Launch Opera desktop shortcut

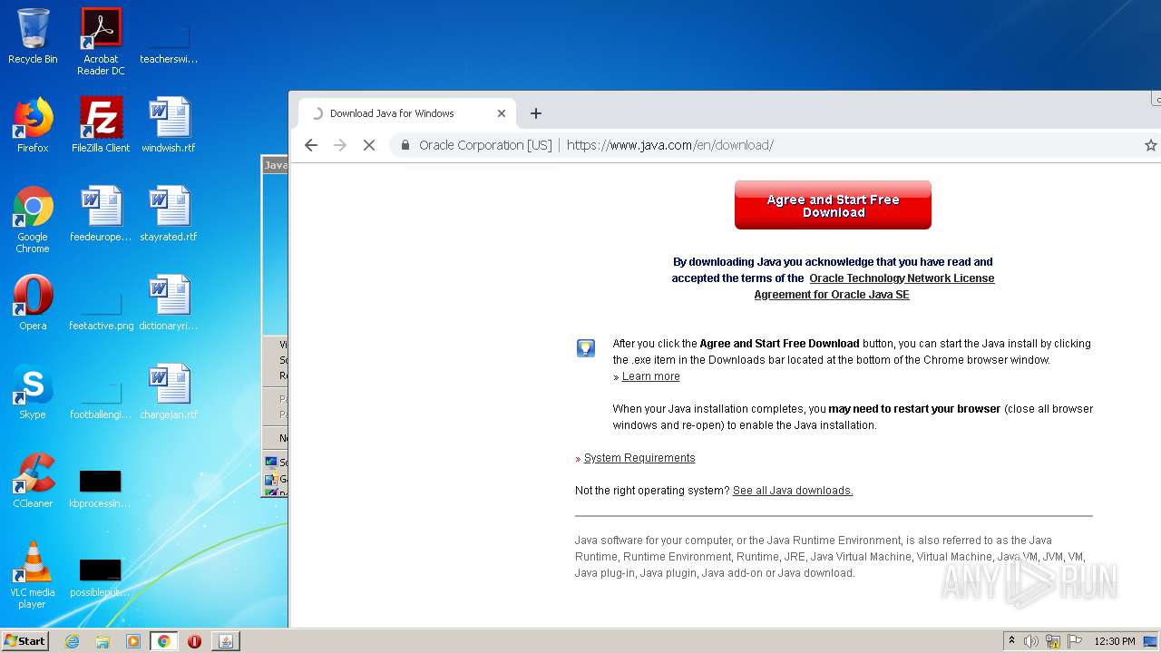(33, 303)
